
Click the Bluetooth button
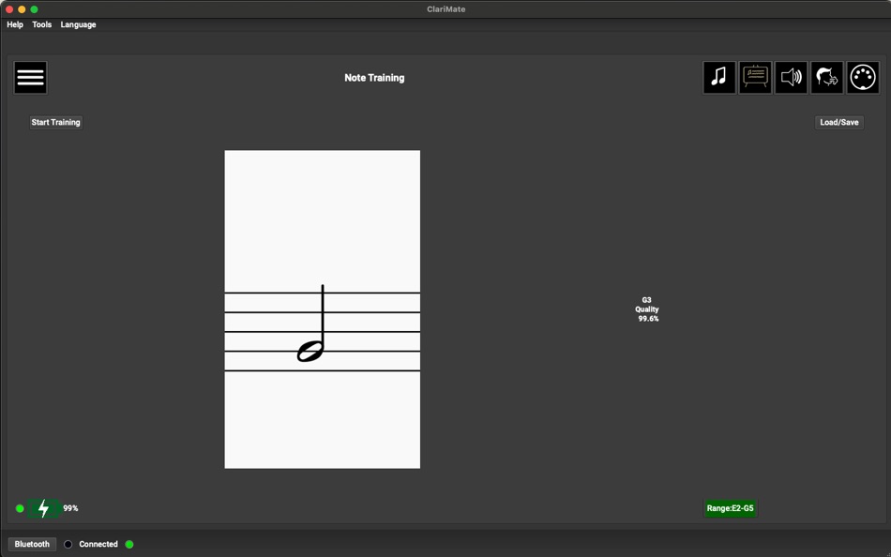click(x=32, y=544)
